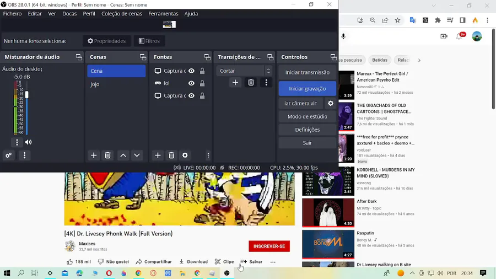Open the After Dark video thumbnail
The width and height of the screenshot is (496, 279).
(328, 213)
